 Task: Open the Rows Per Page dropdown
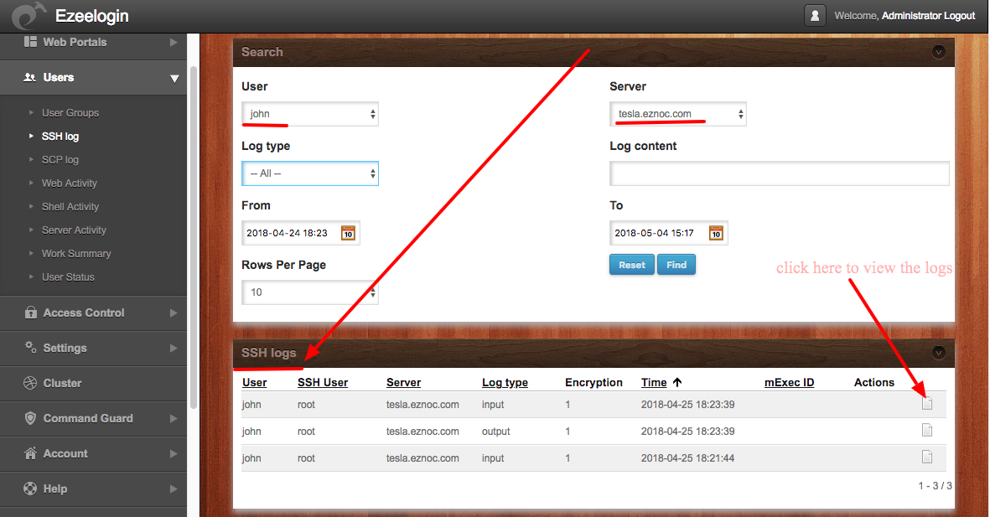point(310,292)
